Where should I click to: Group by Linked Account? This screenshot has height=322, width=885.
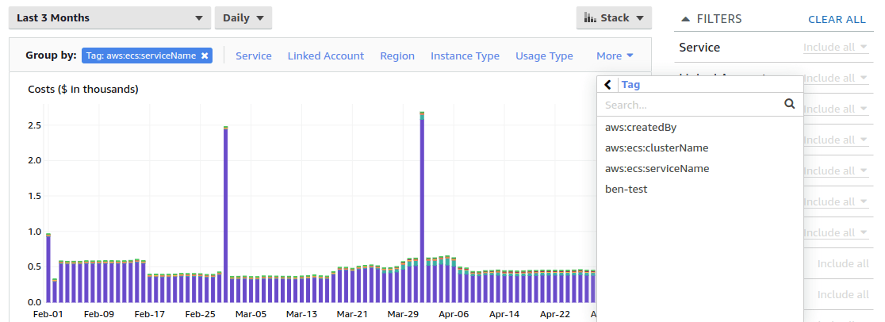tap(326, 56)
